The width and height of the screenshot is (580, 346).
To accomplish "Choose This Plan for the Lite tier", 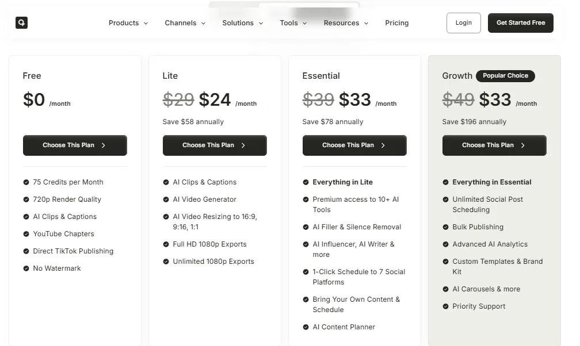I will 215,145.
